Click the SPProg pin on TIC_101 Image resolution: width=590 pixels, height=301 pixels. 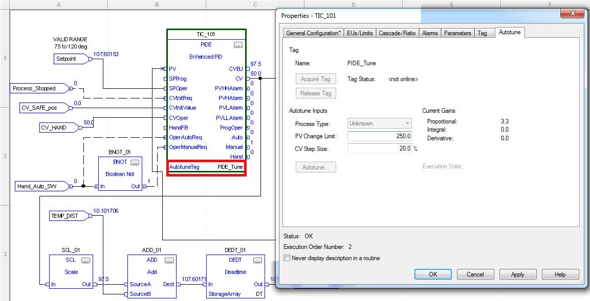point(165,79)
